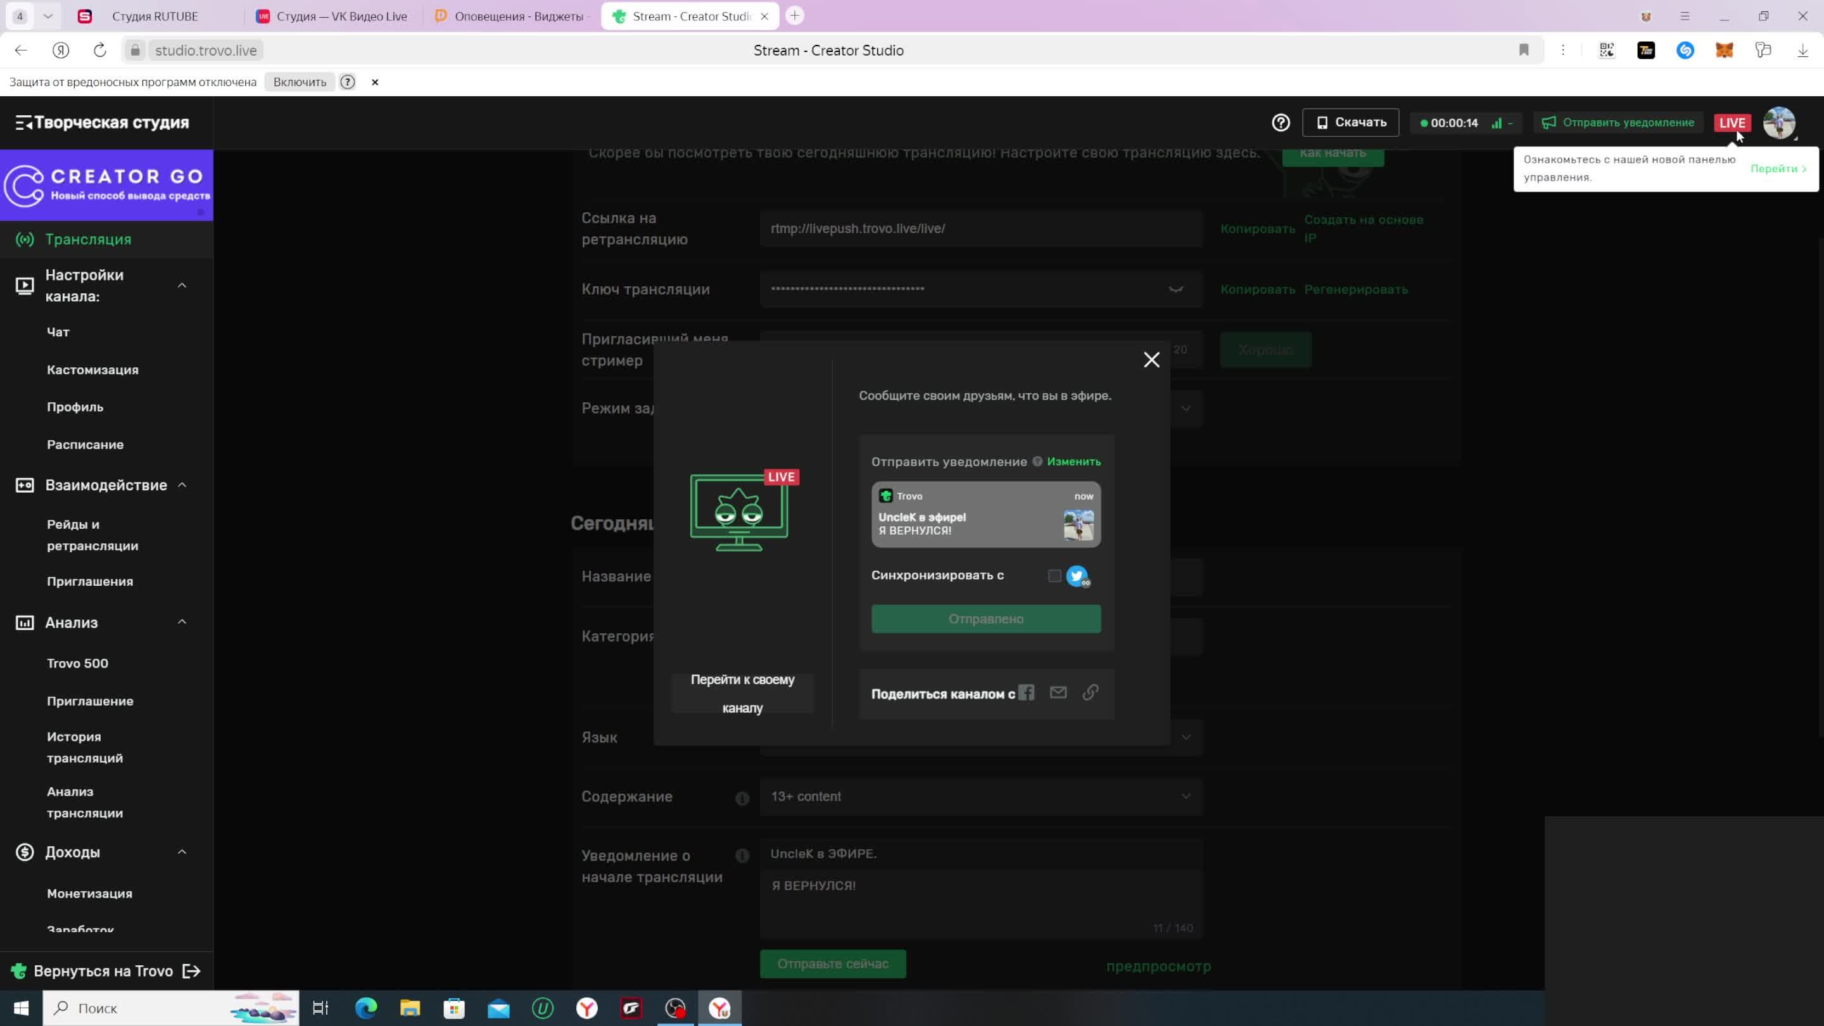Click the Отправлено button
The width and height of the screenshot is (1824, 1026).
(985, 619)
